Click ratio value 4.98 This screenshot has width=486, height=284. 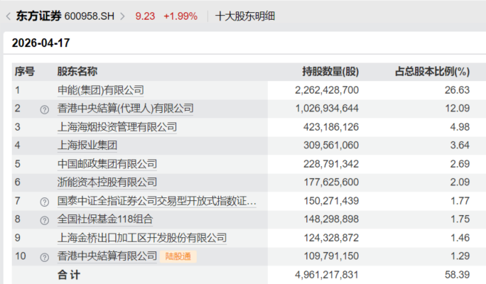(x=460, y=127)
